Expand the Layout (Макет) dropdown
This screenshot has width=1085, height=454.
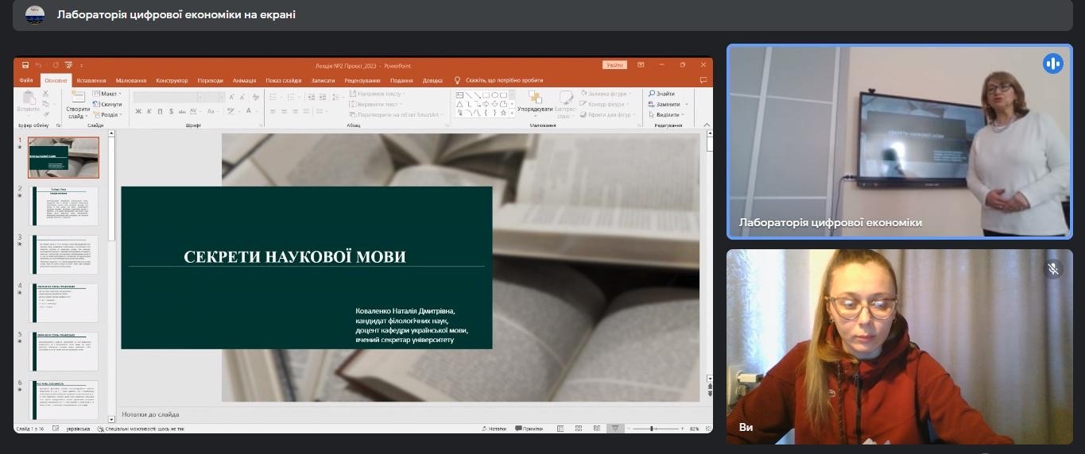pos(108,94)
